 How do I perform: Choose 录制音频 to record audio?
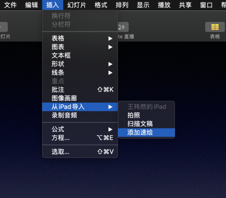click(x=80, y=116)
